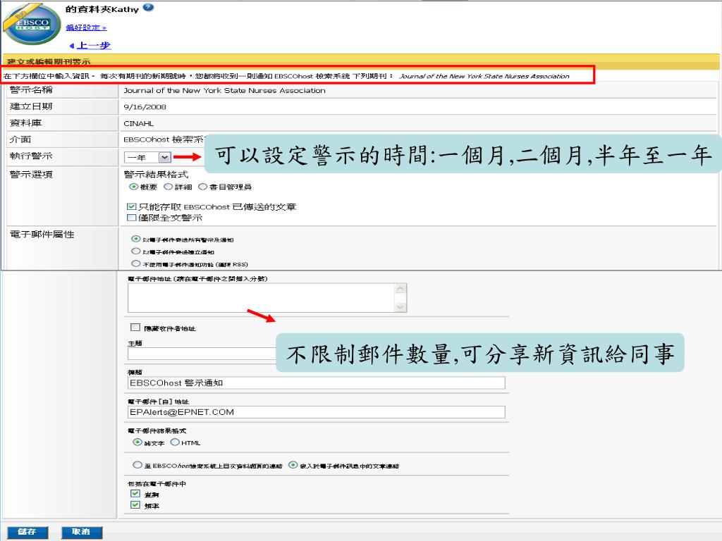
Task: Toggle 只能存取 EBSCOhost 已傳送的文章 checkbox
Action: click(x=132, y=206)
